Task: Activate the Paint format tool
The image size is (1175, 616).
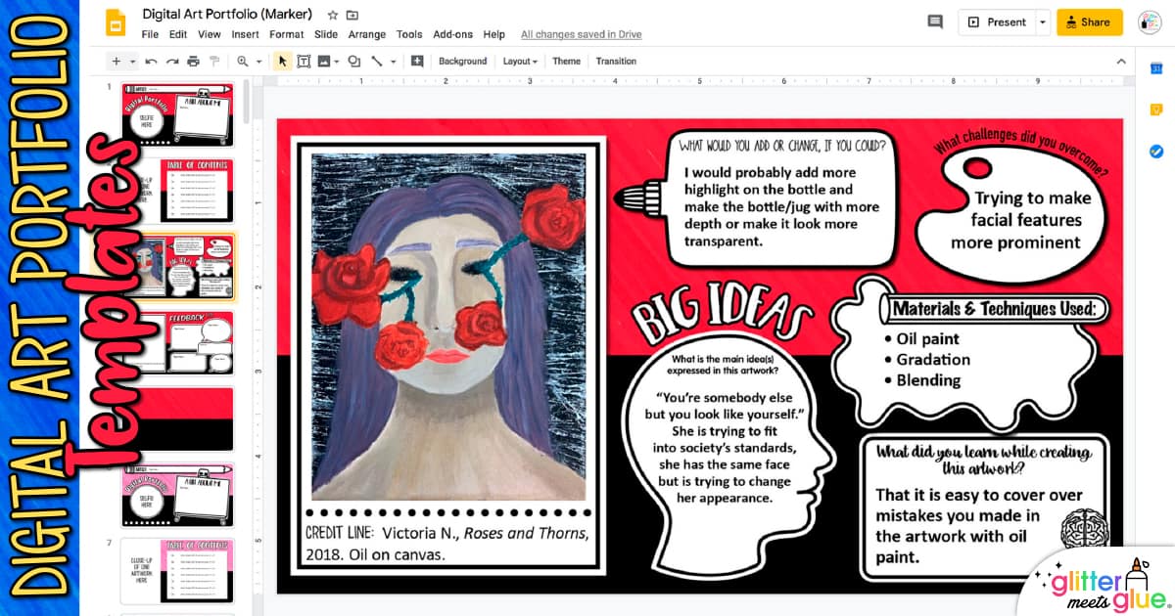Action: coord(213,61)
